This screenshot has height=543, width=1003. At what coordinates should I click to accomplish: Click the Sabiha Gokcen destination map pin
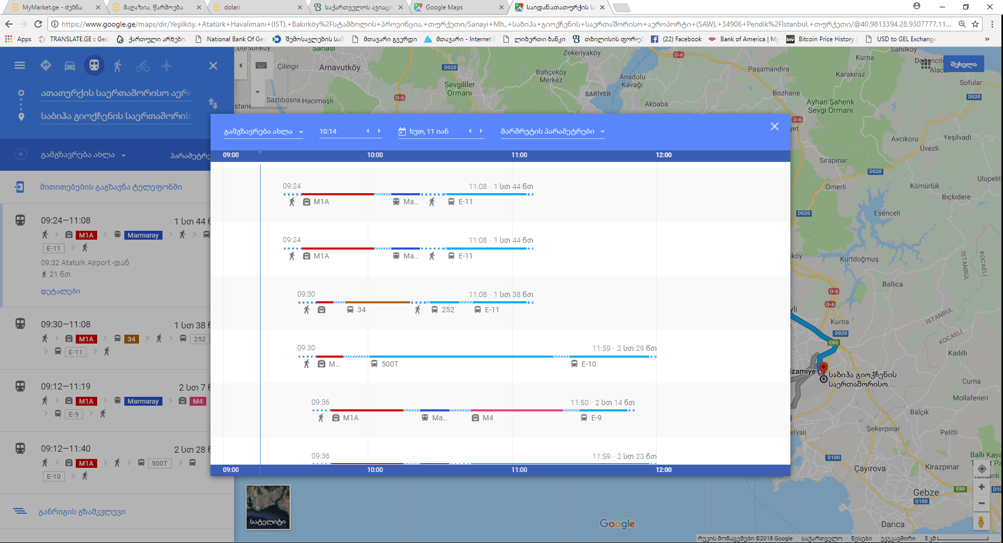(823, 369)
